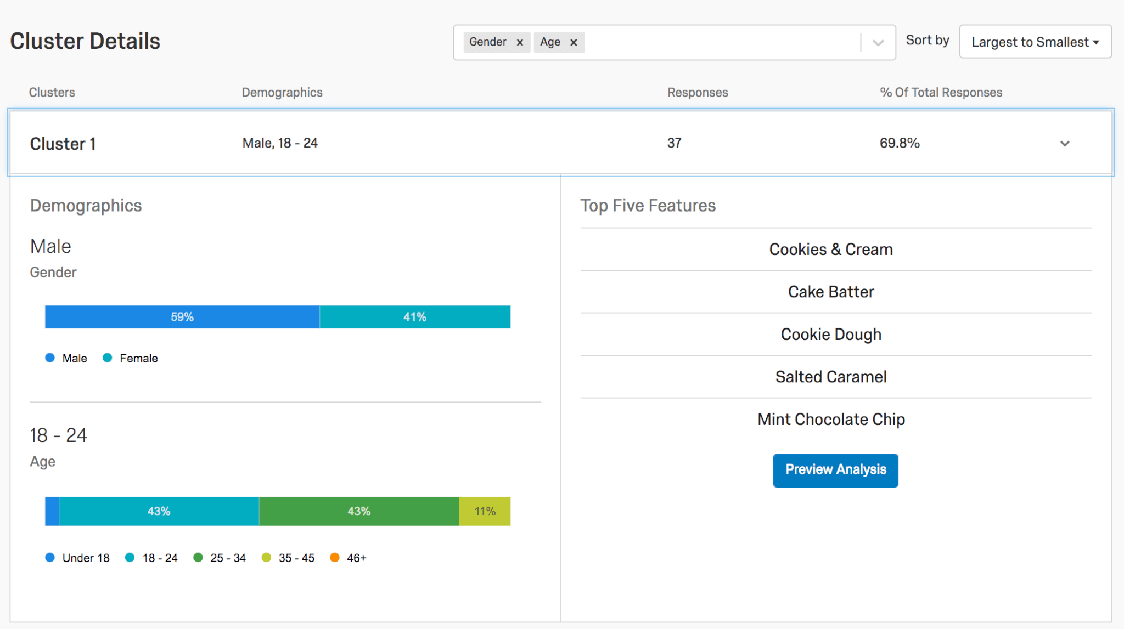Screen dimensions: 1124x629
Task: Toggle the 35 - 45 legend dot
Action: point(266,557)
